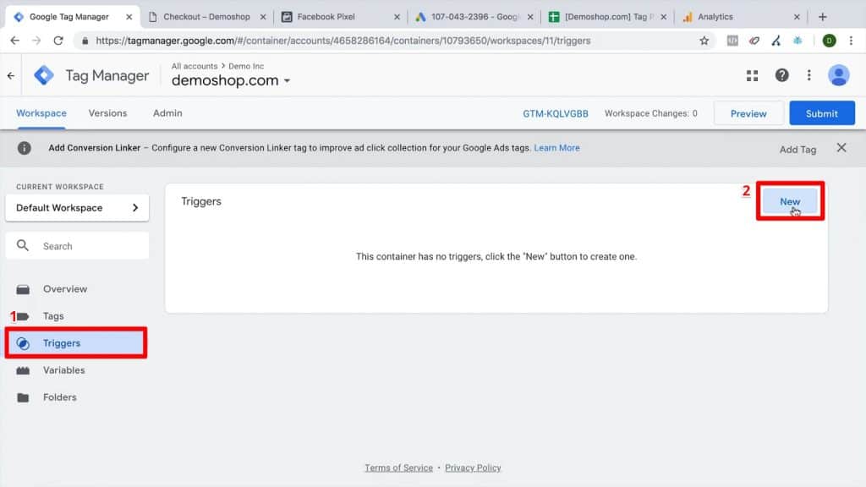Click the Preview button
The height and width of the screenshot is (487, 866).
tap(748, 113)
